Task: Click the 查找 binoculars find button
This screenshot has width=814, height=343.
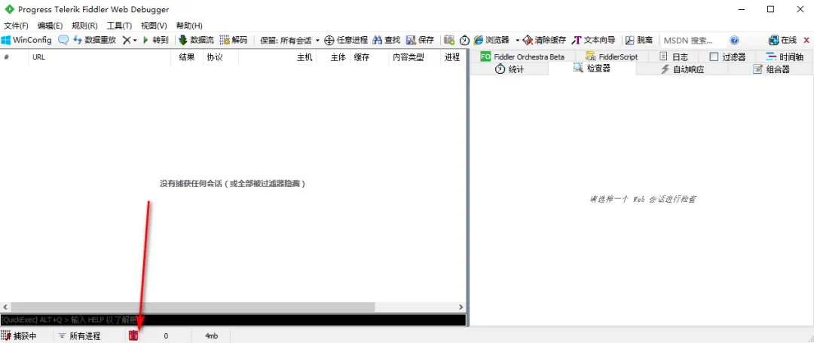Action: [x=386, y=40]
